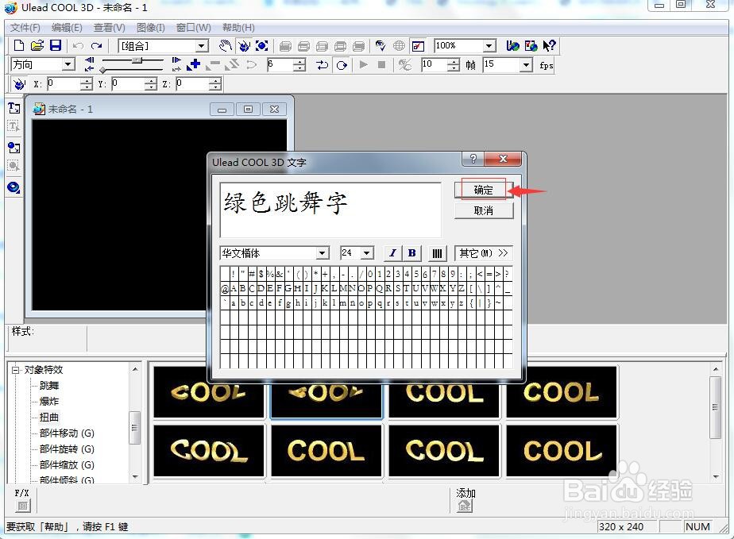Toggle bold text style

[x=412, y=253]
